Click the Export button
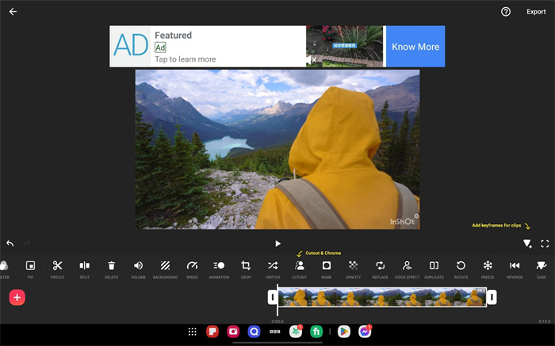This screenshot has width=555, height=346. pos(536,12)
